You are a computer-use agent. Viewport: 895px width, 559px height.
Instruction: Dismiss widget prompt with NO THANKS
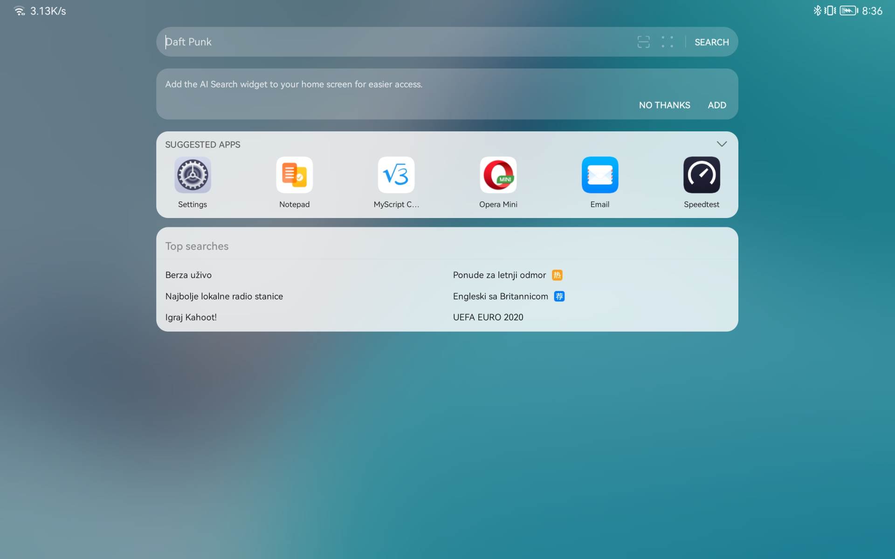[x=664, y=105]
